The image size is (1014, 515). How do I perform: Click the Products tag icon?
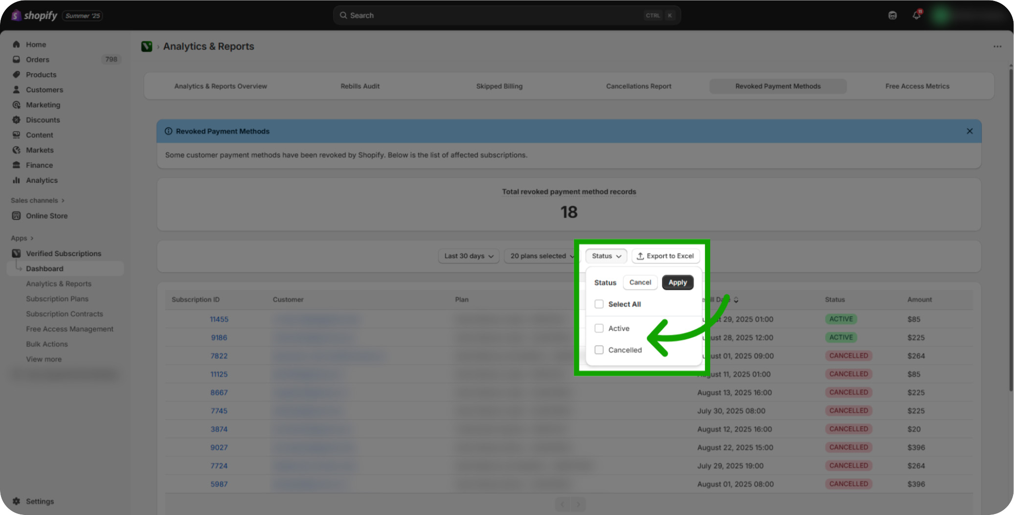click(16, 75)
